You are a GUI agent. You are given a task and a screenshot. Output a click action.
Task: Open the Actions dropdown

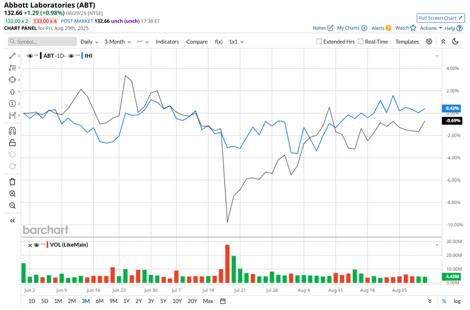(x=431, y=28)
